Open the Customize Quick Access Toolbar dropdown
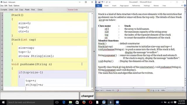 point(110,2)
